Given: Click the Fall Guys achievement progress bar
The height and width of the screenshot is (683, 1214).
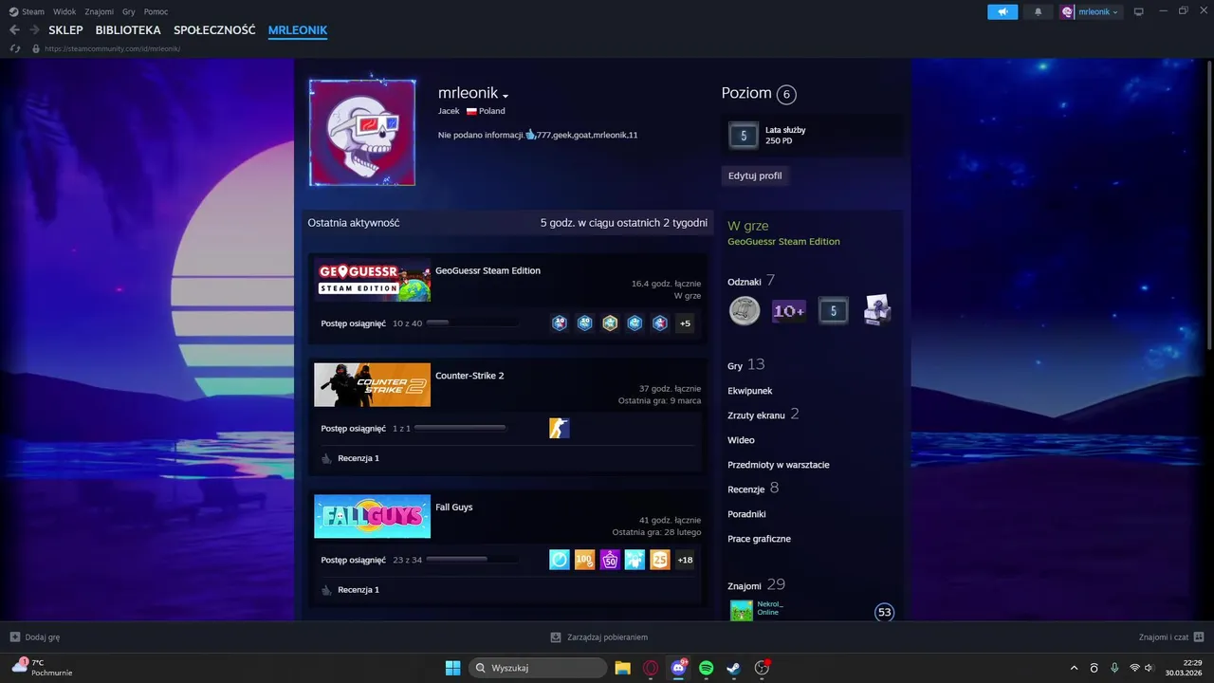Looking at the screenshot, I should 472,560.
